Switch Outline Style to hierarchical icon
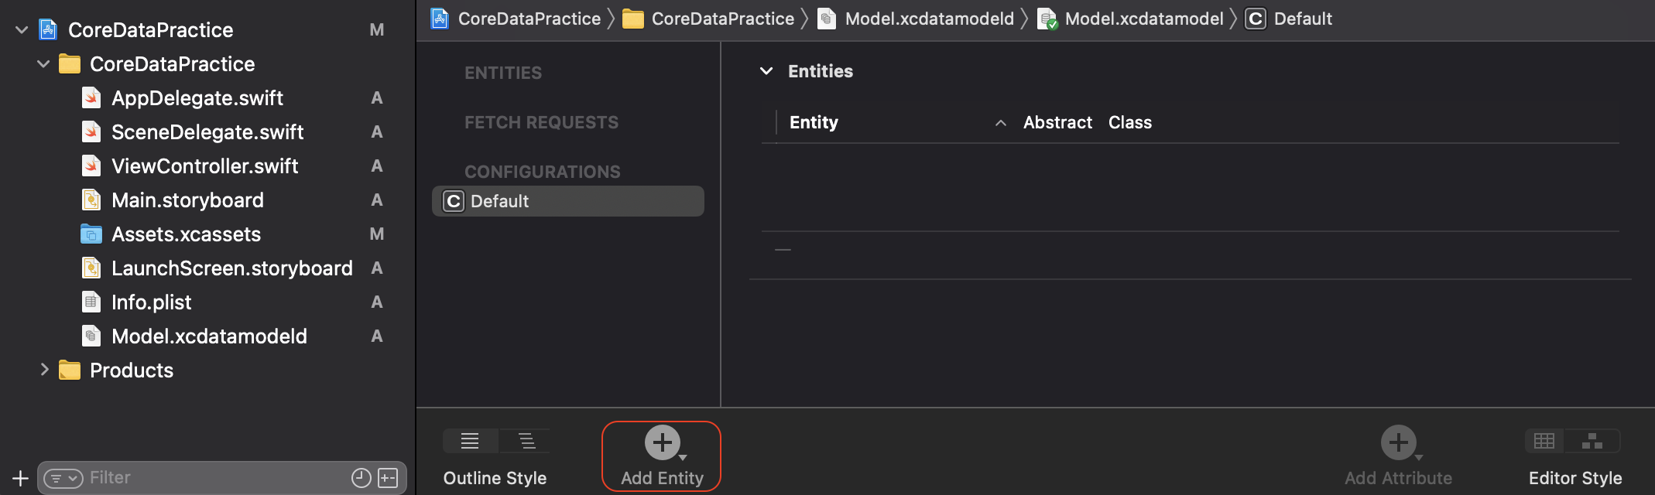1655x495 pixels. point(526,441)
